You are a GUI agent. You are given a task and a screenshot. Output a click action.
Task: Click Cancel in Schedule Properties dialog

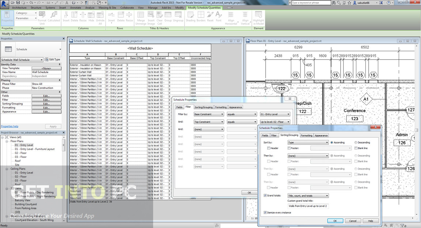click(353, 221)
